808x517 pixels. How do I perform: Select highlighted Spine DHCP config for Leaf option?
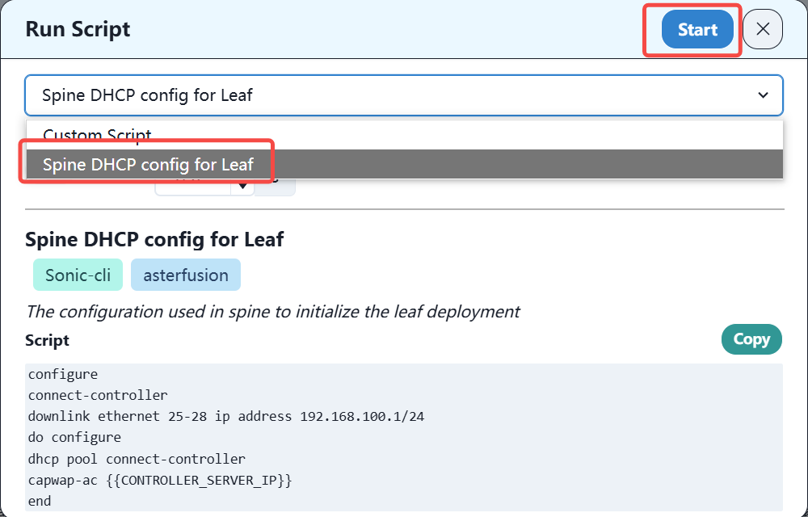(x=148, y=165)
